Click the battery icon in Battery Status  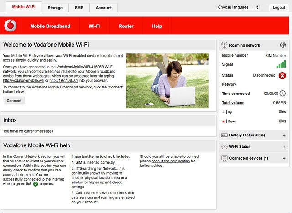[224, 135]
